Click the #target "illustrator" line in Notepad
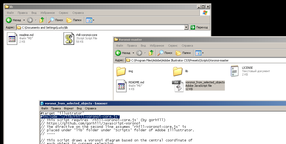 point(62,113)
